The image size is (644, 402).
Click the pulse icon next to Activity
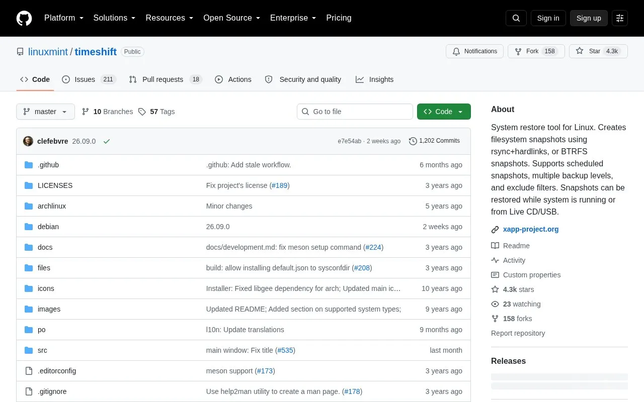point(495,260)
